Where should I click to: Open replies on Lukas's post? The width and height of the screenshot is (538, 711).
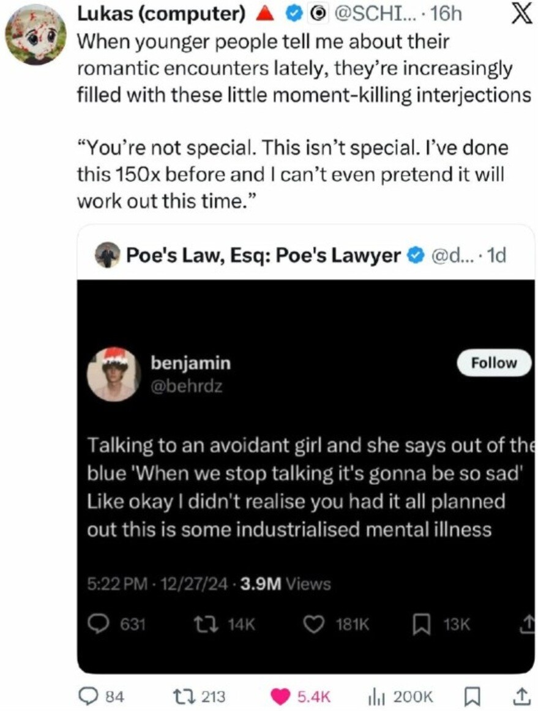[x=91, y=696]
